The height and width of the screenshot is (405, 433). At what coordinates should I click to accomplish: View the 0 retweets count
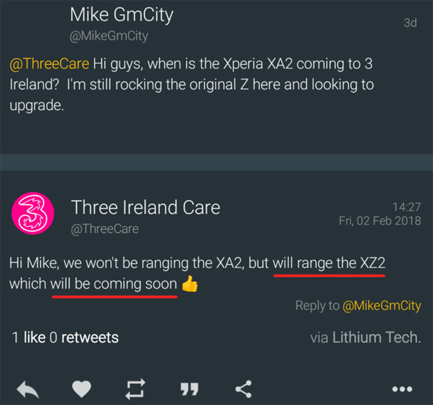(x=84, y=337)
